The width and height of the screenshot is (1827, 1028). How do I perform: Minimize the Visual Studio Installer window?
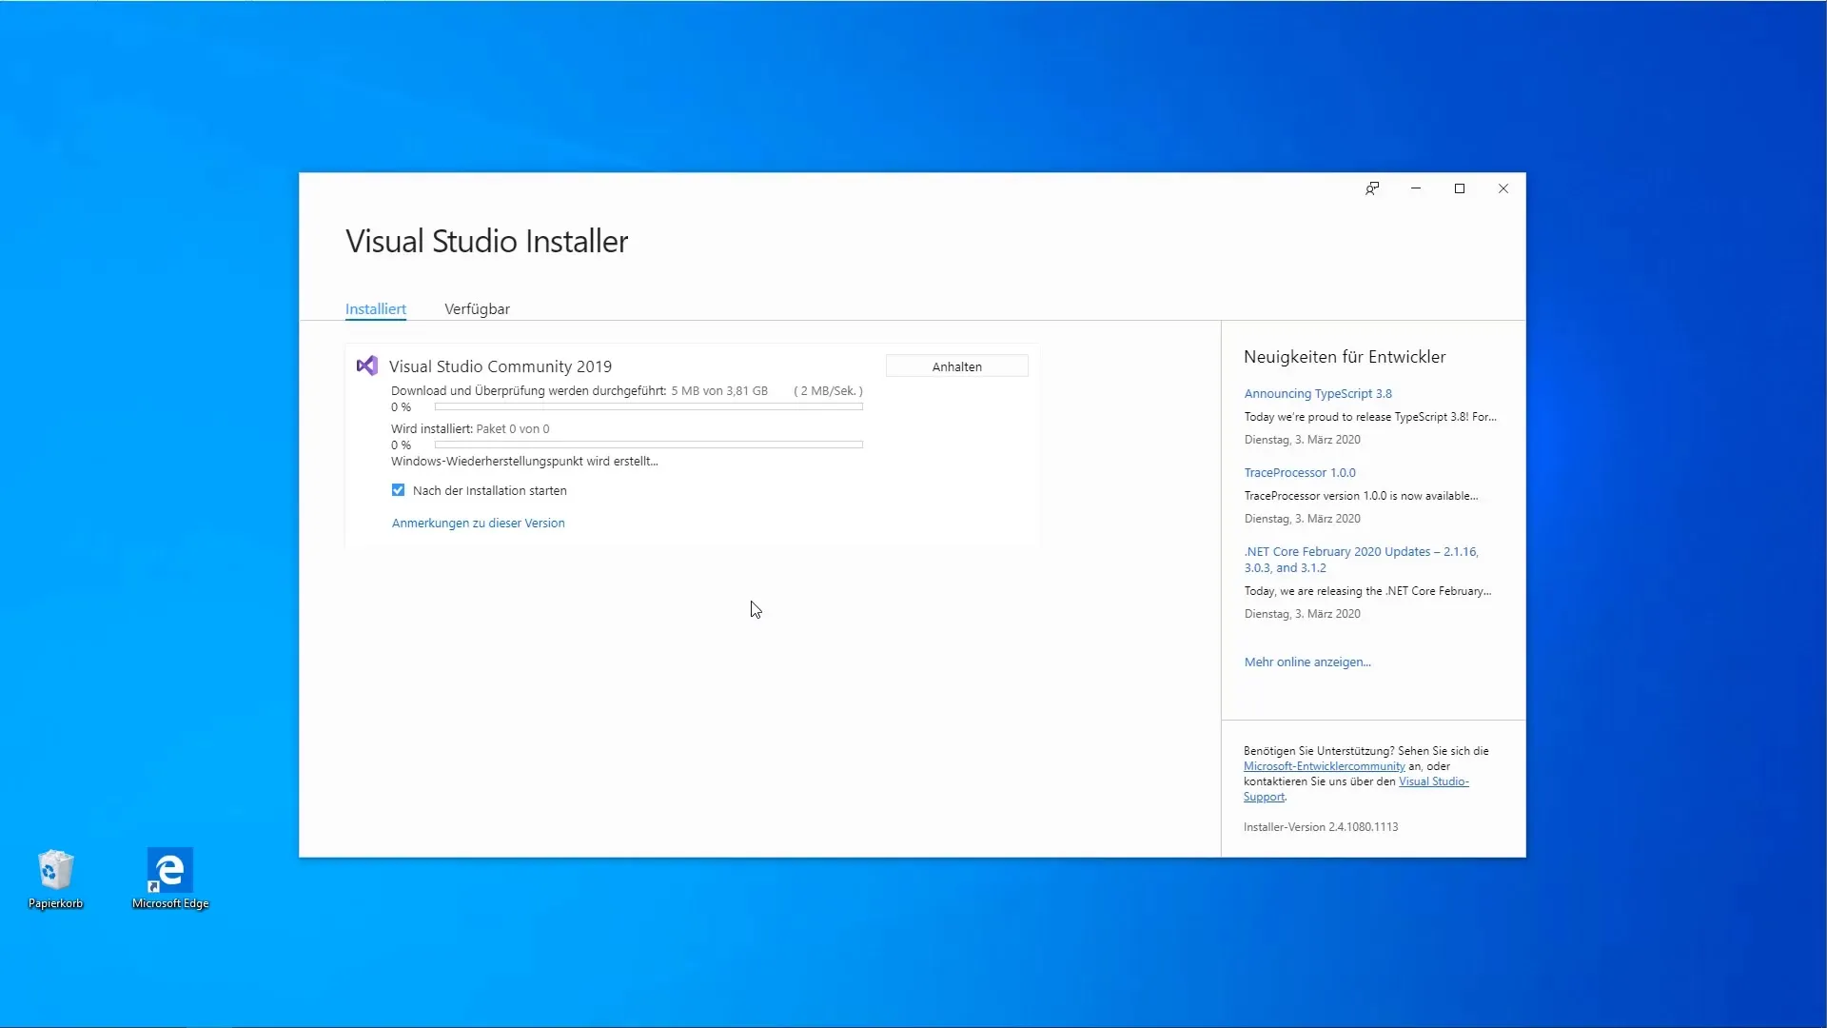click(x=1416, y=188)
